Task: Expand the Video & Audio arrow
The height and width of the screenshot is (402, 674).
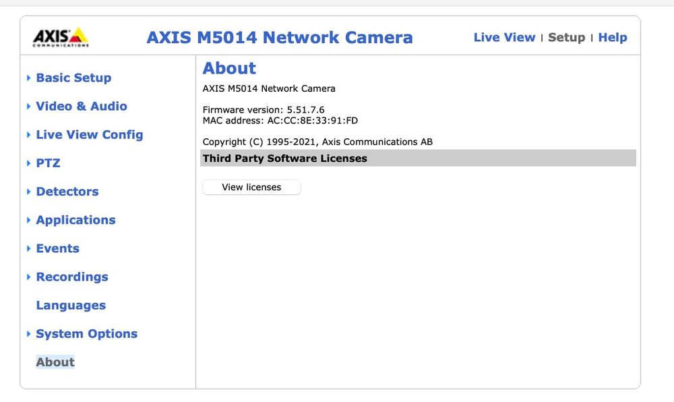Action: (x=28, y=106)
